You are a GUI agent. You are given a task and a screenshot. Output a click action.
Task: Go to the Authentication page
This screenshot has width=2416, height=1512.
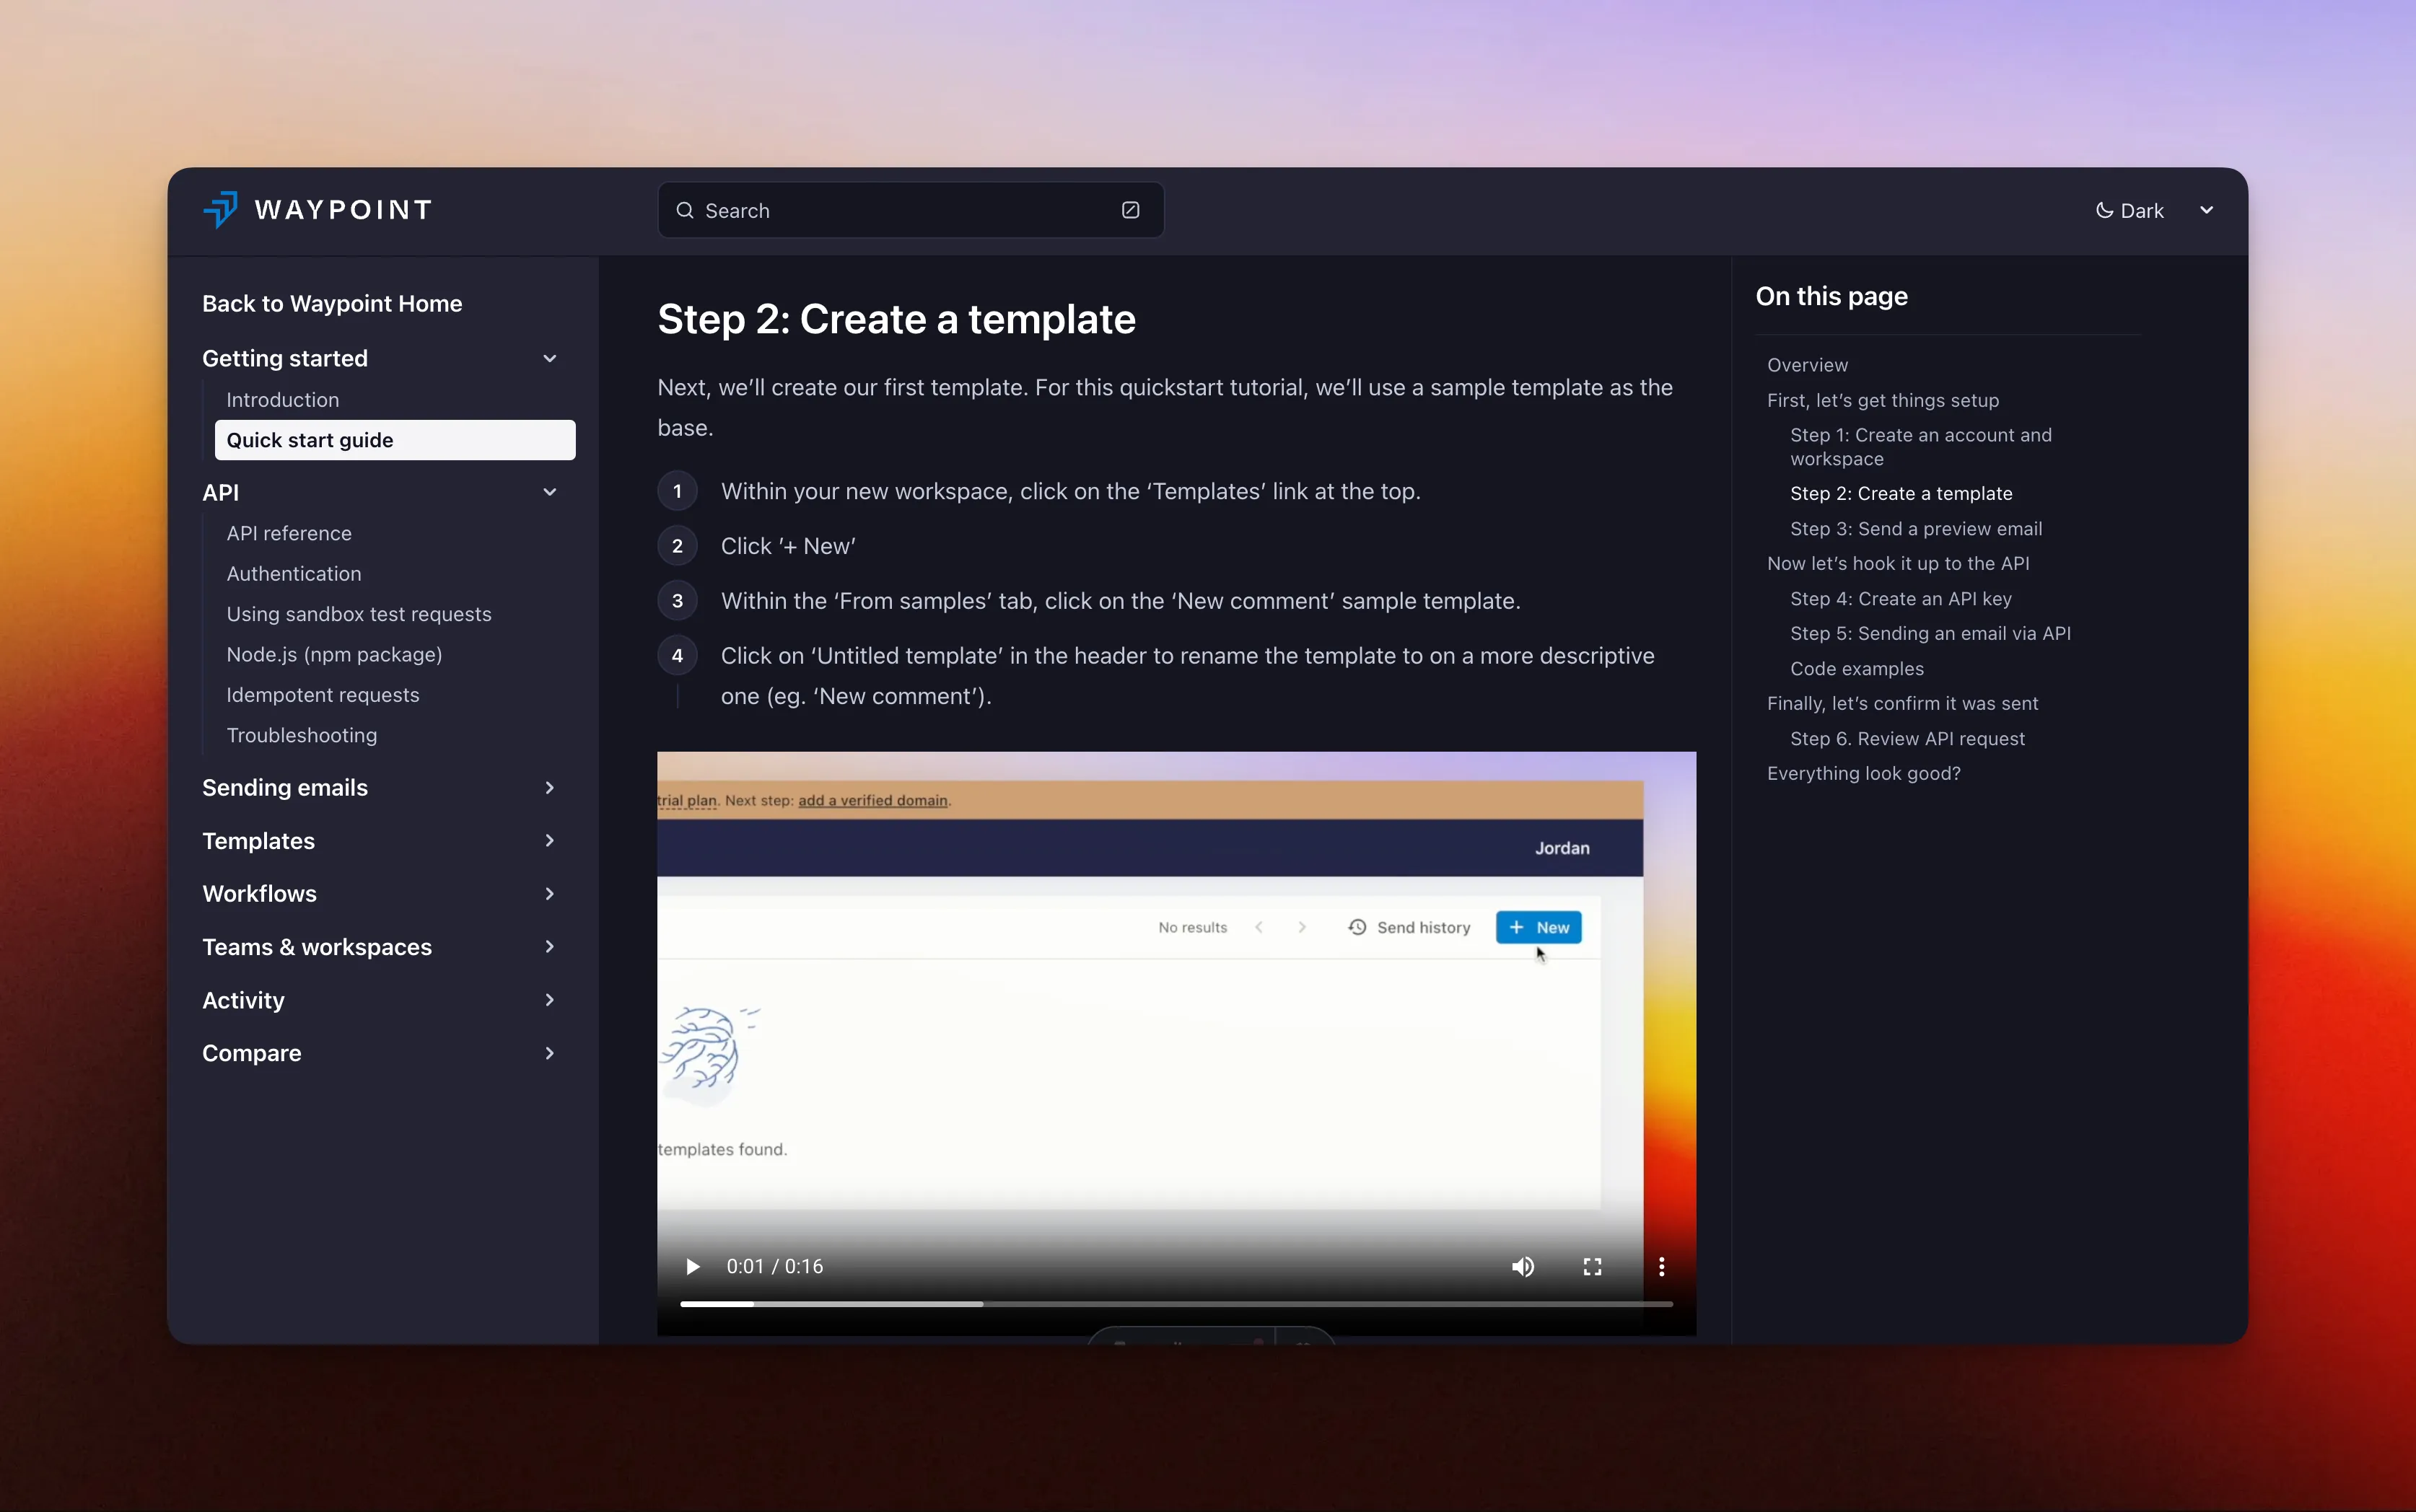(x=294, y=574)
